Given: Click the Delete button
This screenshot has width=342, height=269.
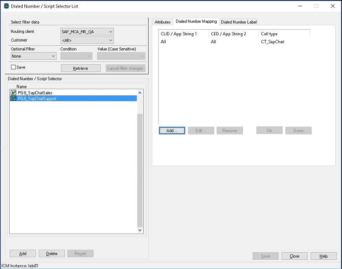Looking at the screenshot, I should click(52, 253).
